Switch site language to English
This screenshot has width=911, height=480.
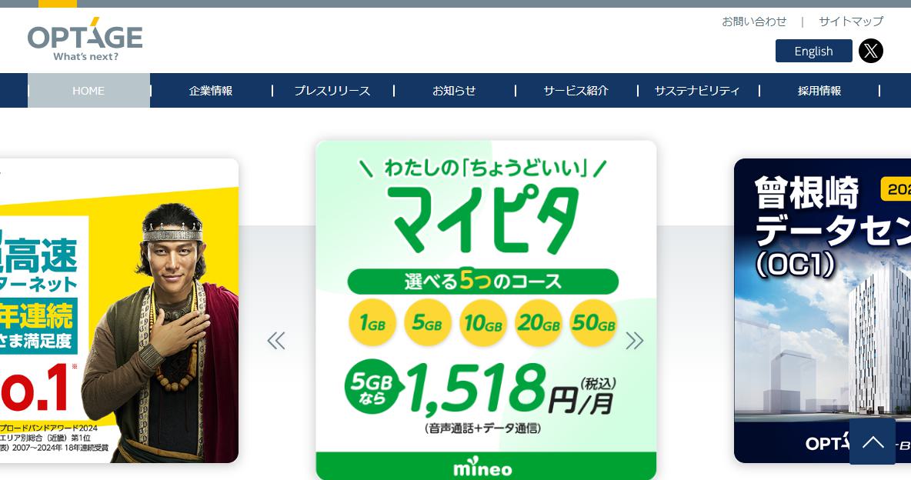(x=813, y=51)
